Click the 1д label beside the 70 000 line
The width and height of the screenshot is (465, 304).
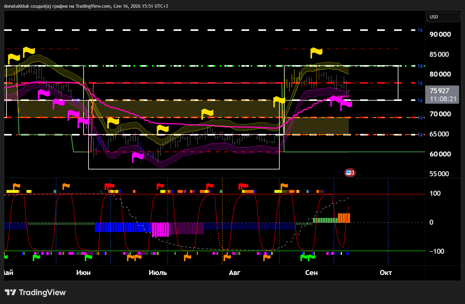tap(420, 117)
